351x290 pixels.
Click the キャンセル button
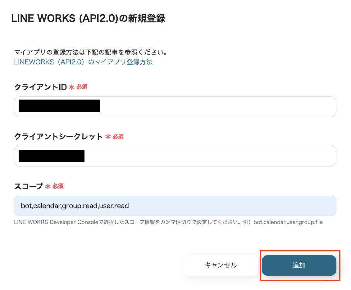(x=221, y=265)
